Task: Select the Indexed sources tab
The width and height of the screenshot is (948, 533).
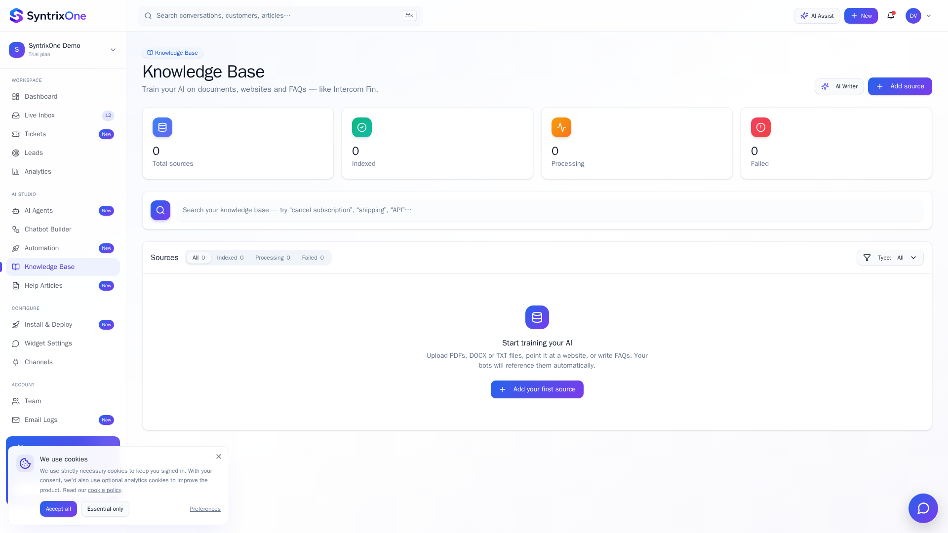Action: [230, 258]
